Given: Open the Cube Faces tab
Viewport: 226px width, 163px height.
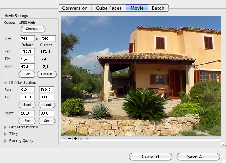Looking at the screenshot, I should (108, 8).
